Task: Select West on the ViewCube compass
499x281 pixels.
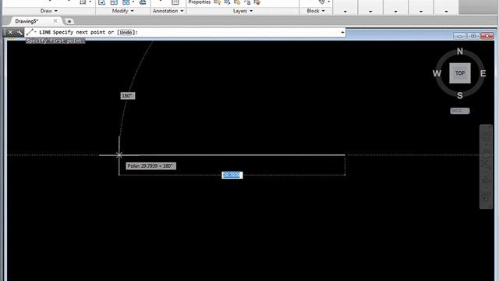Action: point(437,73)
